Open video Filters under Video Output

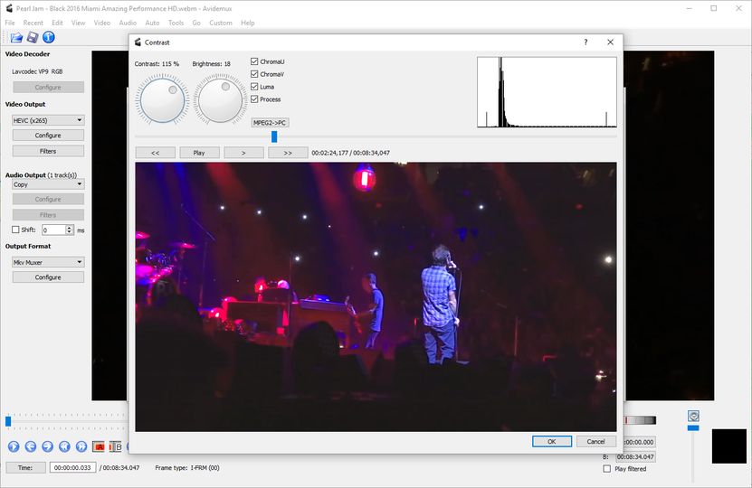tap(48, 151)
